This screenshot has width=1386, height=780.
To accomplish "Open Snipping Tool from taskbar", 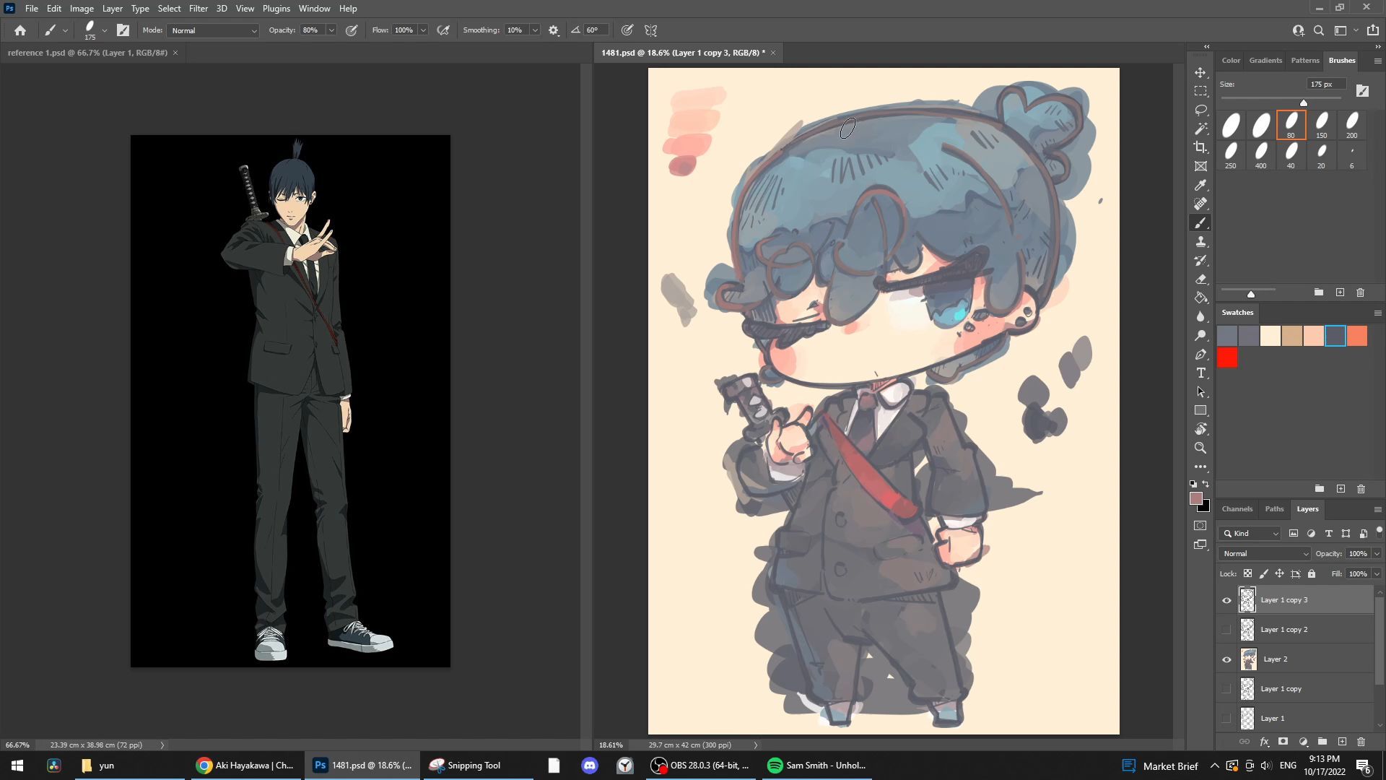I will (466, 766).
